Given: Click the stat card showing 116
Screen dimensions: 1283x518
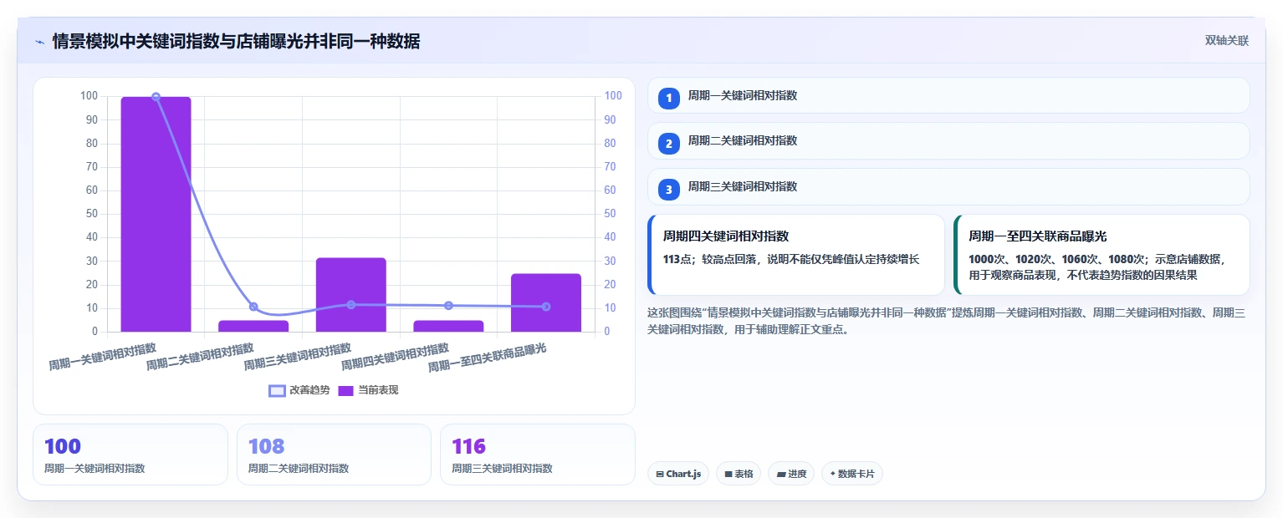Looking at the screenshot, I should (538, 455).
